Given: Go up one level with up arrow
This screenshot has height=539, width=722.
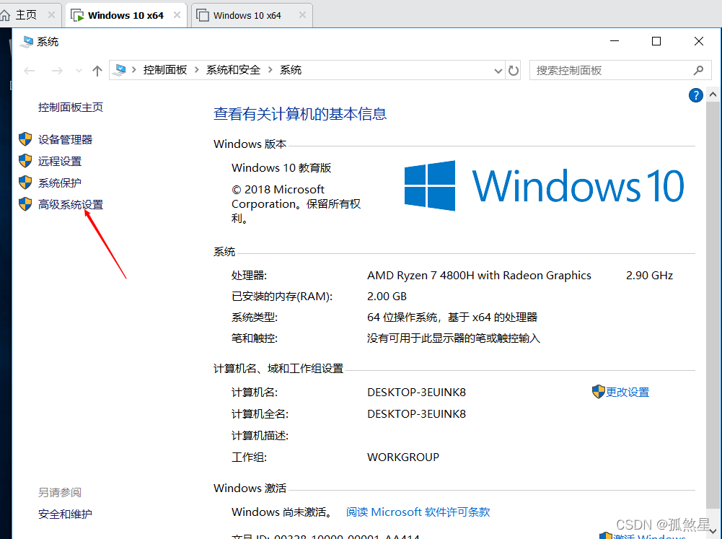Looking at the screenshot, I should tap(97, 71).
